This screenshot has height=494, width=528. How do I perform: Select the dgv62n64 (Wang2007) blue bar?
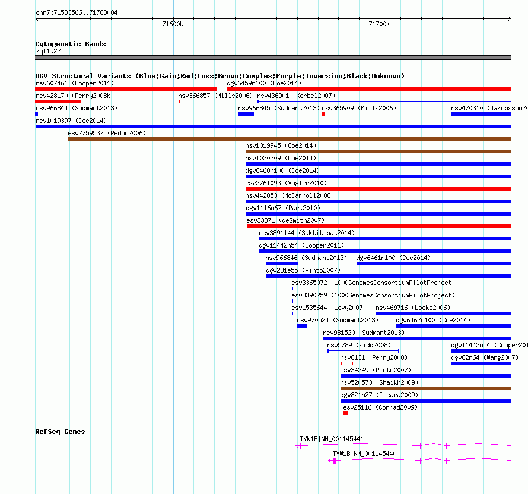pos(481,363)
